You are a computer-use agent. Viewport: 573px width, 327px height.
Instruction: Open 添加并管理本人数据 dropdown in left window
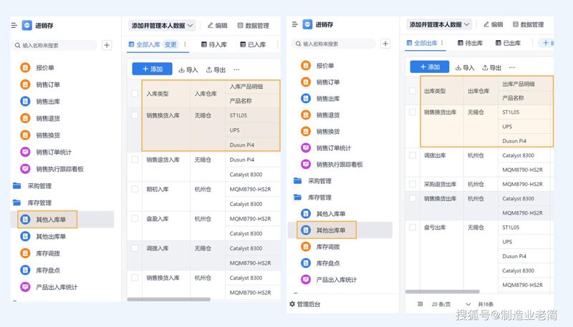163,26
